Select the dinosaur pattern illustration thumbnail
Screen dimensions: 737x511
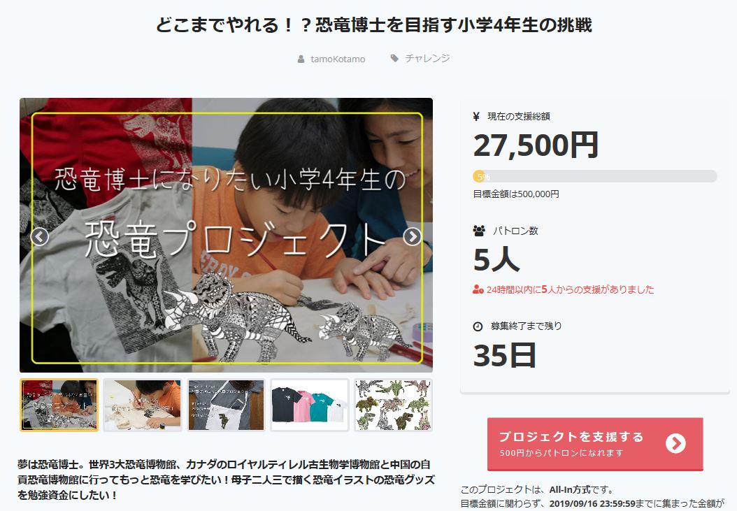(394, 405)
